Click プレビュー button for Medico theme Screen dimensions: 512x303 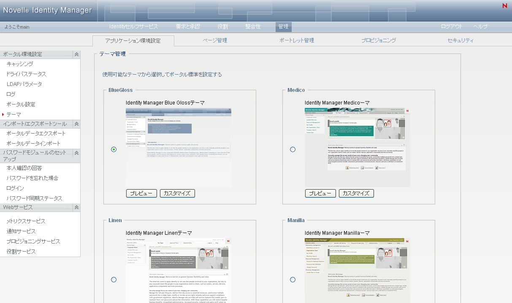320,193
